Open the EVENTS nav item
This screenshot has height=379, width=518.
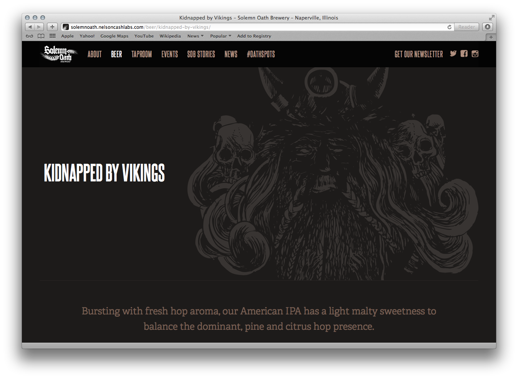coord(170,54)
